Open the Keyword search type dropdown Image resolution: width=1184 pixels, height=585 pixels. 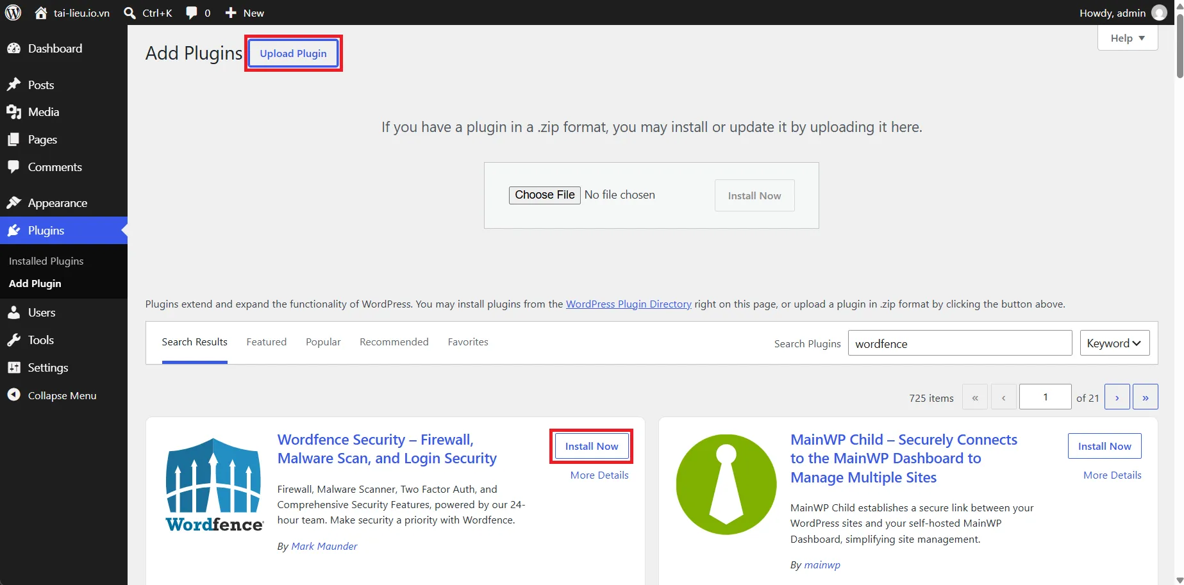1115,343
